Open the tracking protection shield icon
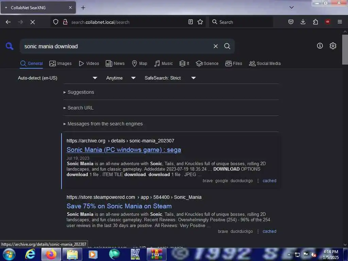 tap(56, 22)
